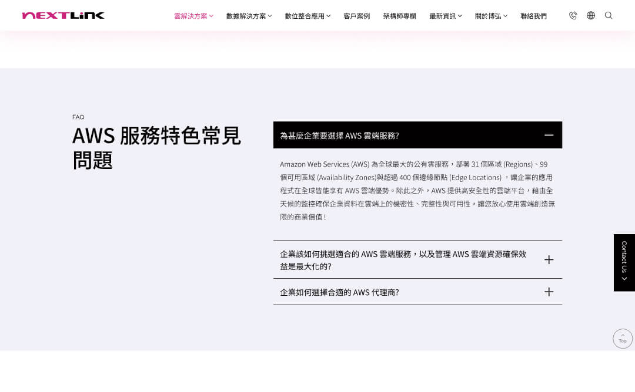Viewport: 635px width, 392px height.
Task: Open the 雲解決方案 dropdown menu
Action: click(x=193, y=16)
